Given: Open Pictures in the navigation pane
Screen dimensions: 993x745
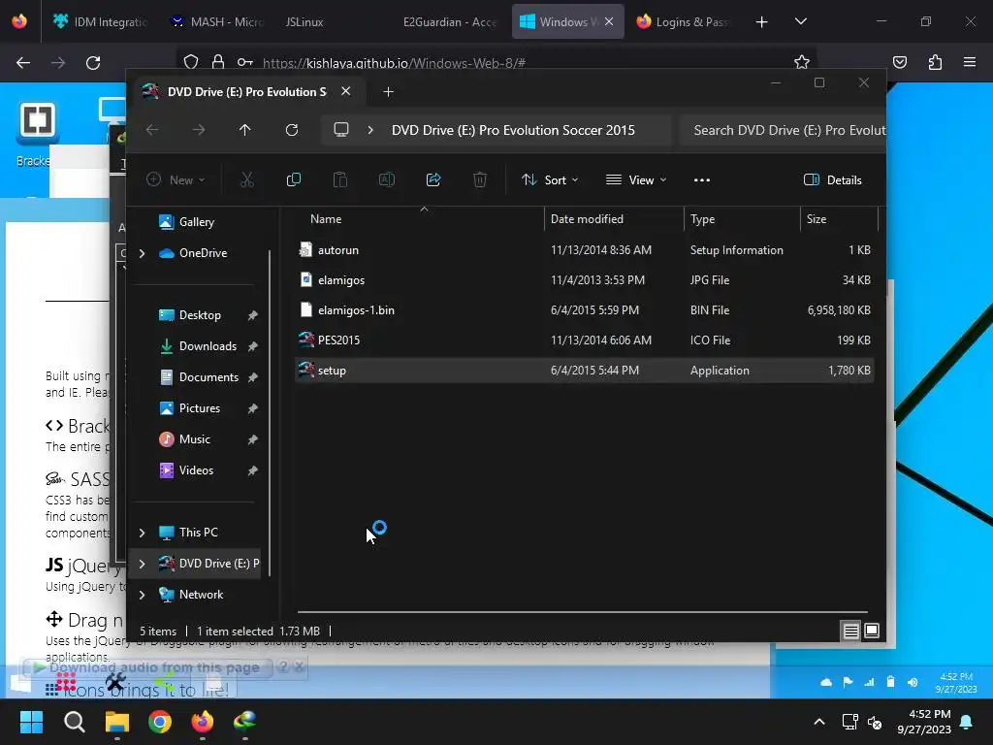Looking at the screenshot, I should [x=198, y=408].
